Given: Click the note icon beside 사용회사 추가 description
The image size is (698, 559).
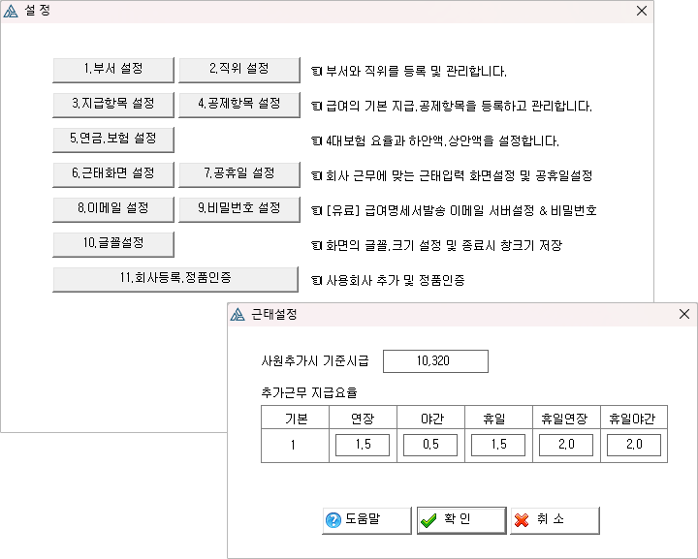Looking at the screenshot, I should [x=316, y=281].
